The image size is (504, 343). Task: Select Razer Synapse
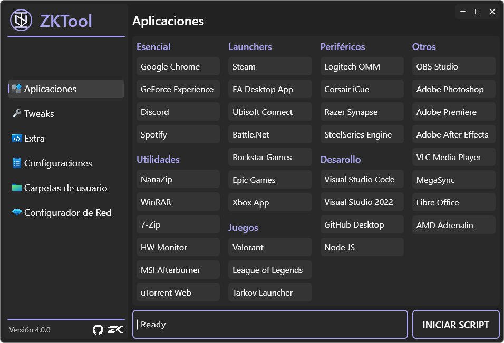click(x=362, y=112)
